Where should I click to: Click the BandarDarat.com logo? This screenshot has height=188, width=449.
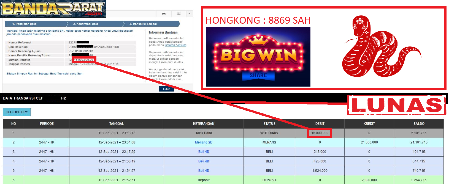53,9
